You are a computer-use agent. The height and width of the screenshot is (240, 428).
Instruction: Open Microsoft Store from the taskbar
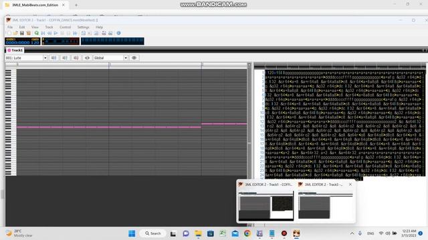point(211,233)
